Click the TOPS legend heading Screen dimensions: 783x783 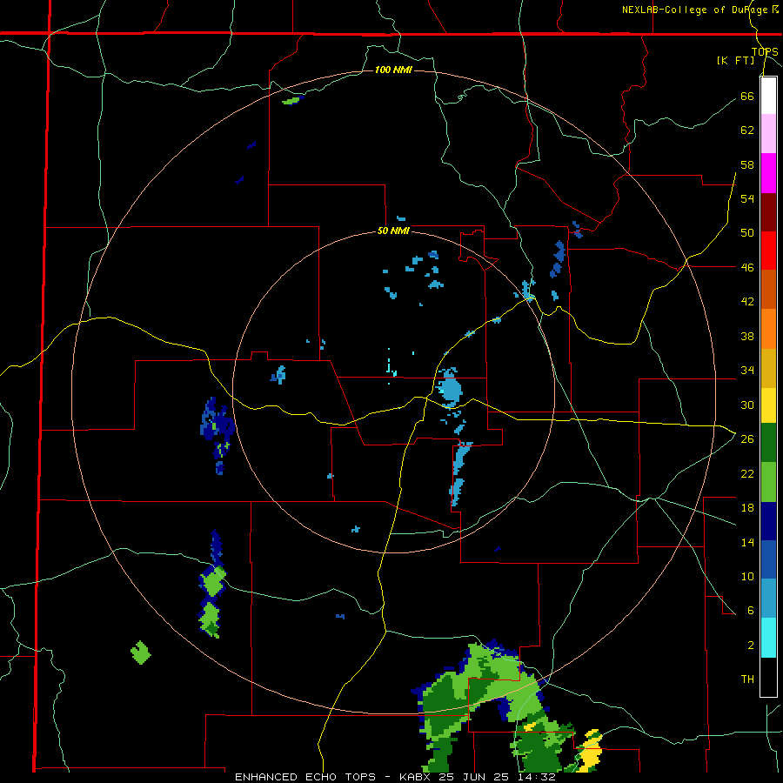tap(765, 51)
